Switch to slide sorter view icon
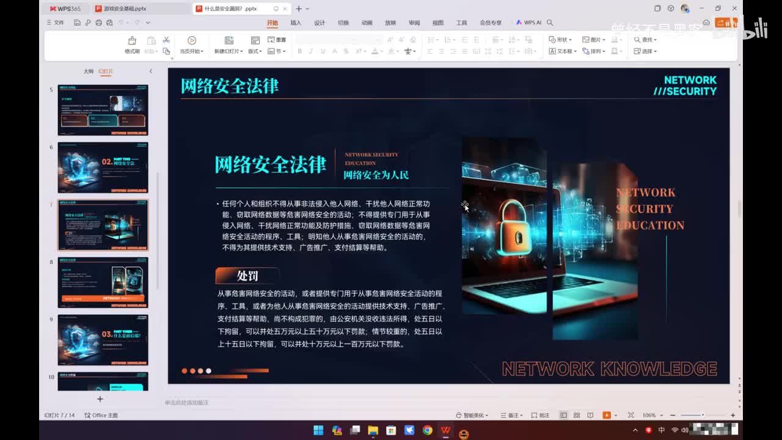This screenshot has width=782, height=440. 577,415
